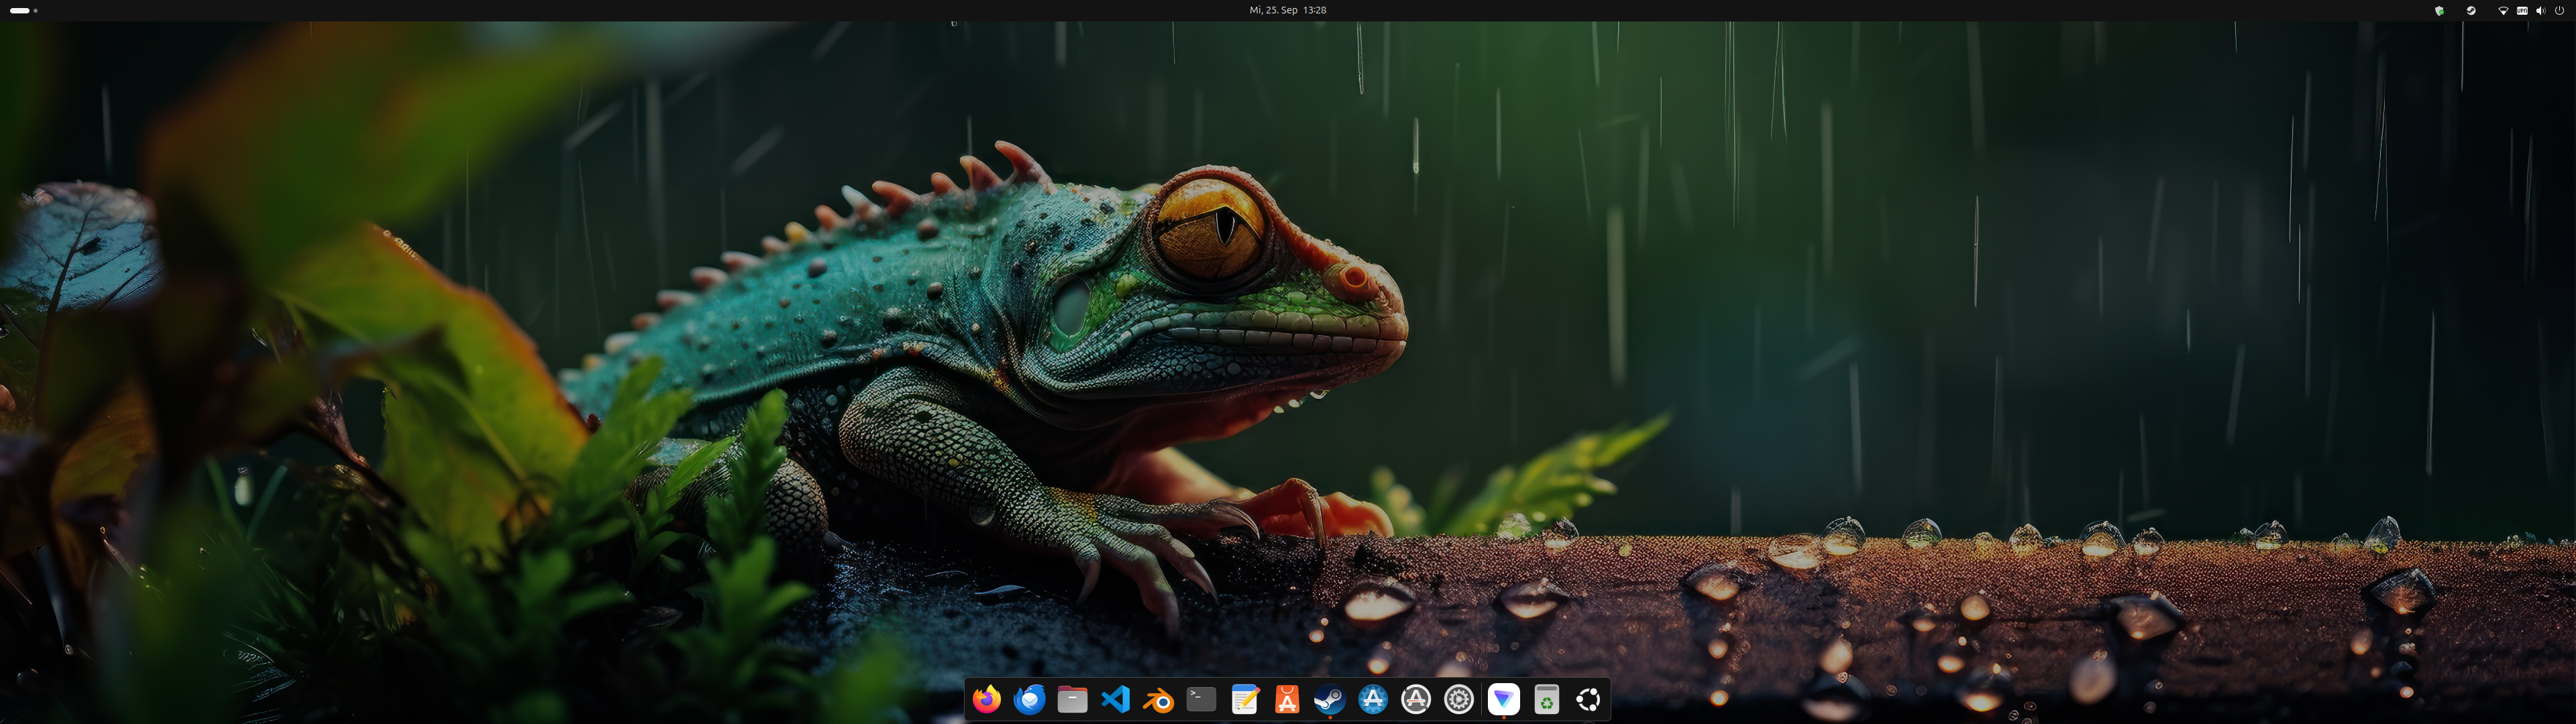The width and height of the screenshot is (2576, 724).
Task: Open the green shield tray indicator
Action: pos(2439,10)
